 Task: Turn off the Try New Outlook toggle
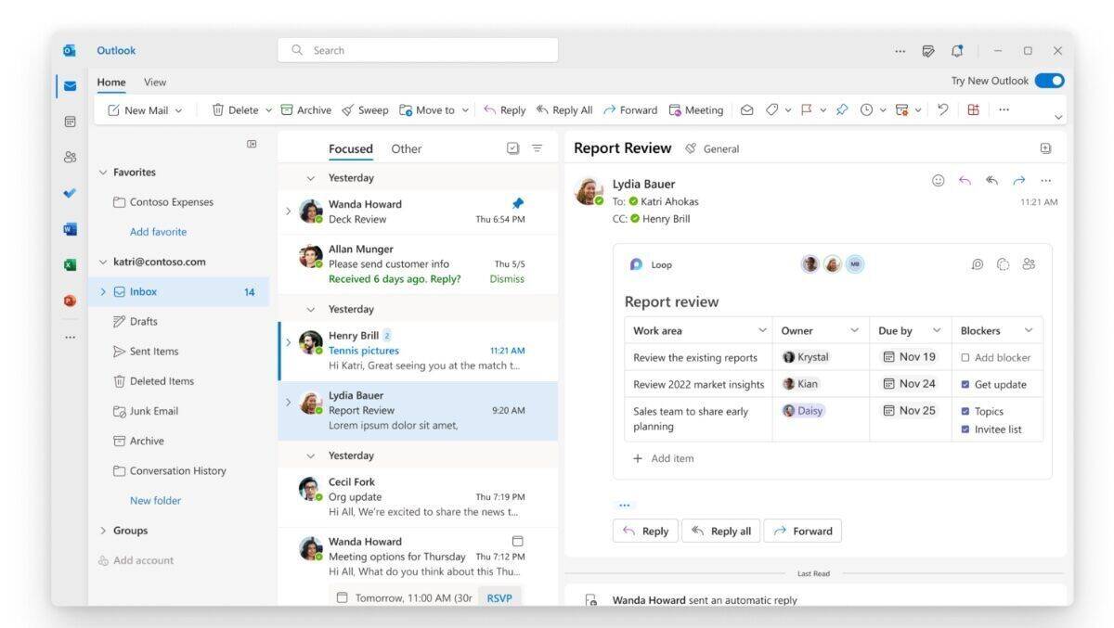[x=1049, y=81]
